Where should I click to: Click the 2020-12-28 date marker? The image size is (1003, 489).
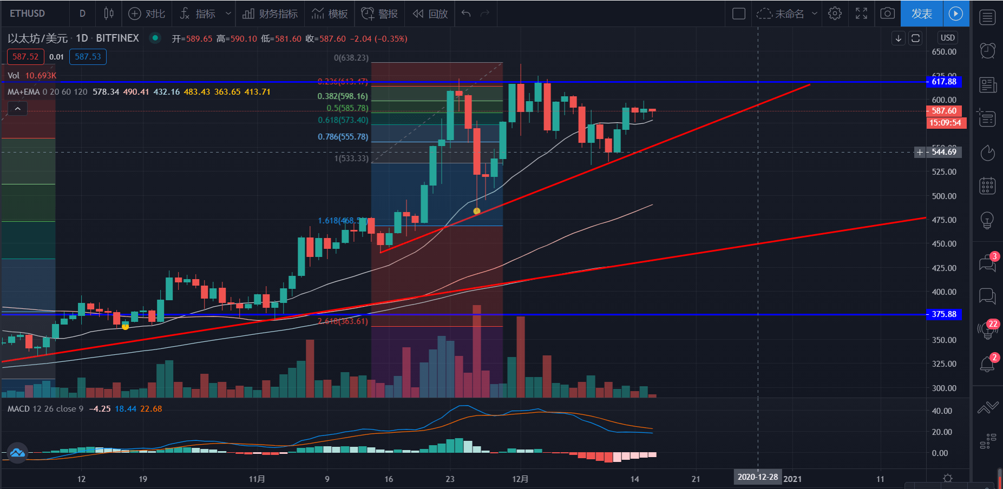point(758,477)
